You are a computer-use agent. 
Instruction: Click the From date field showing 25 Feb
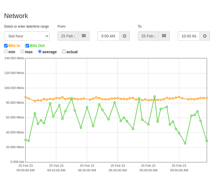[x=68, y=36]
